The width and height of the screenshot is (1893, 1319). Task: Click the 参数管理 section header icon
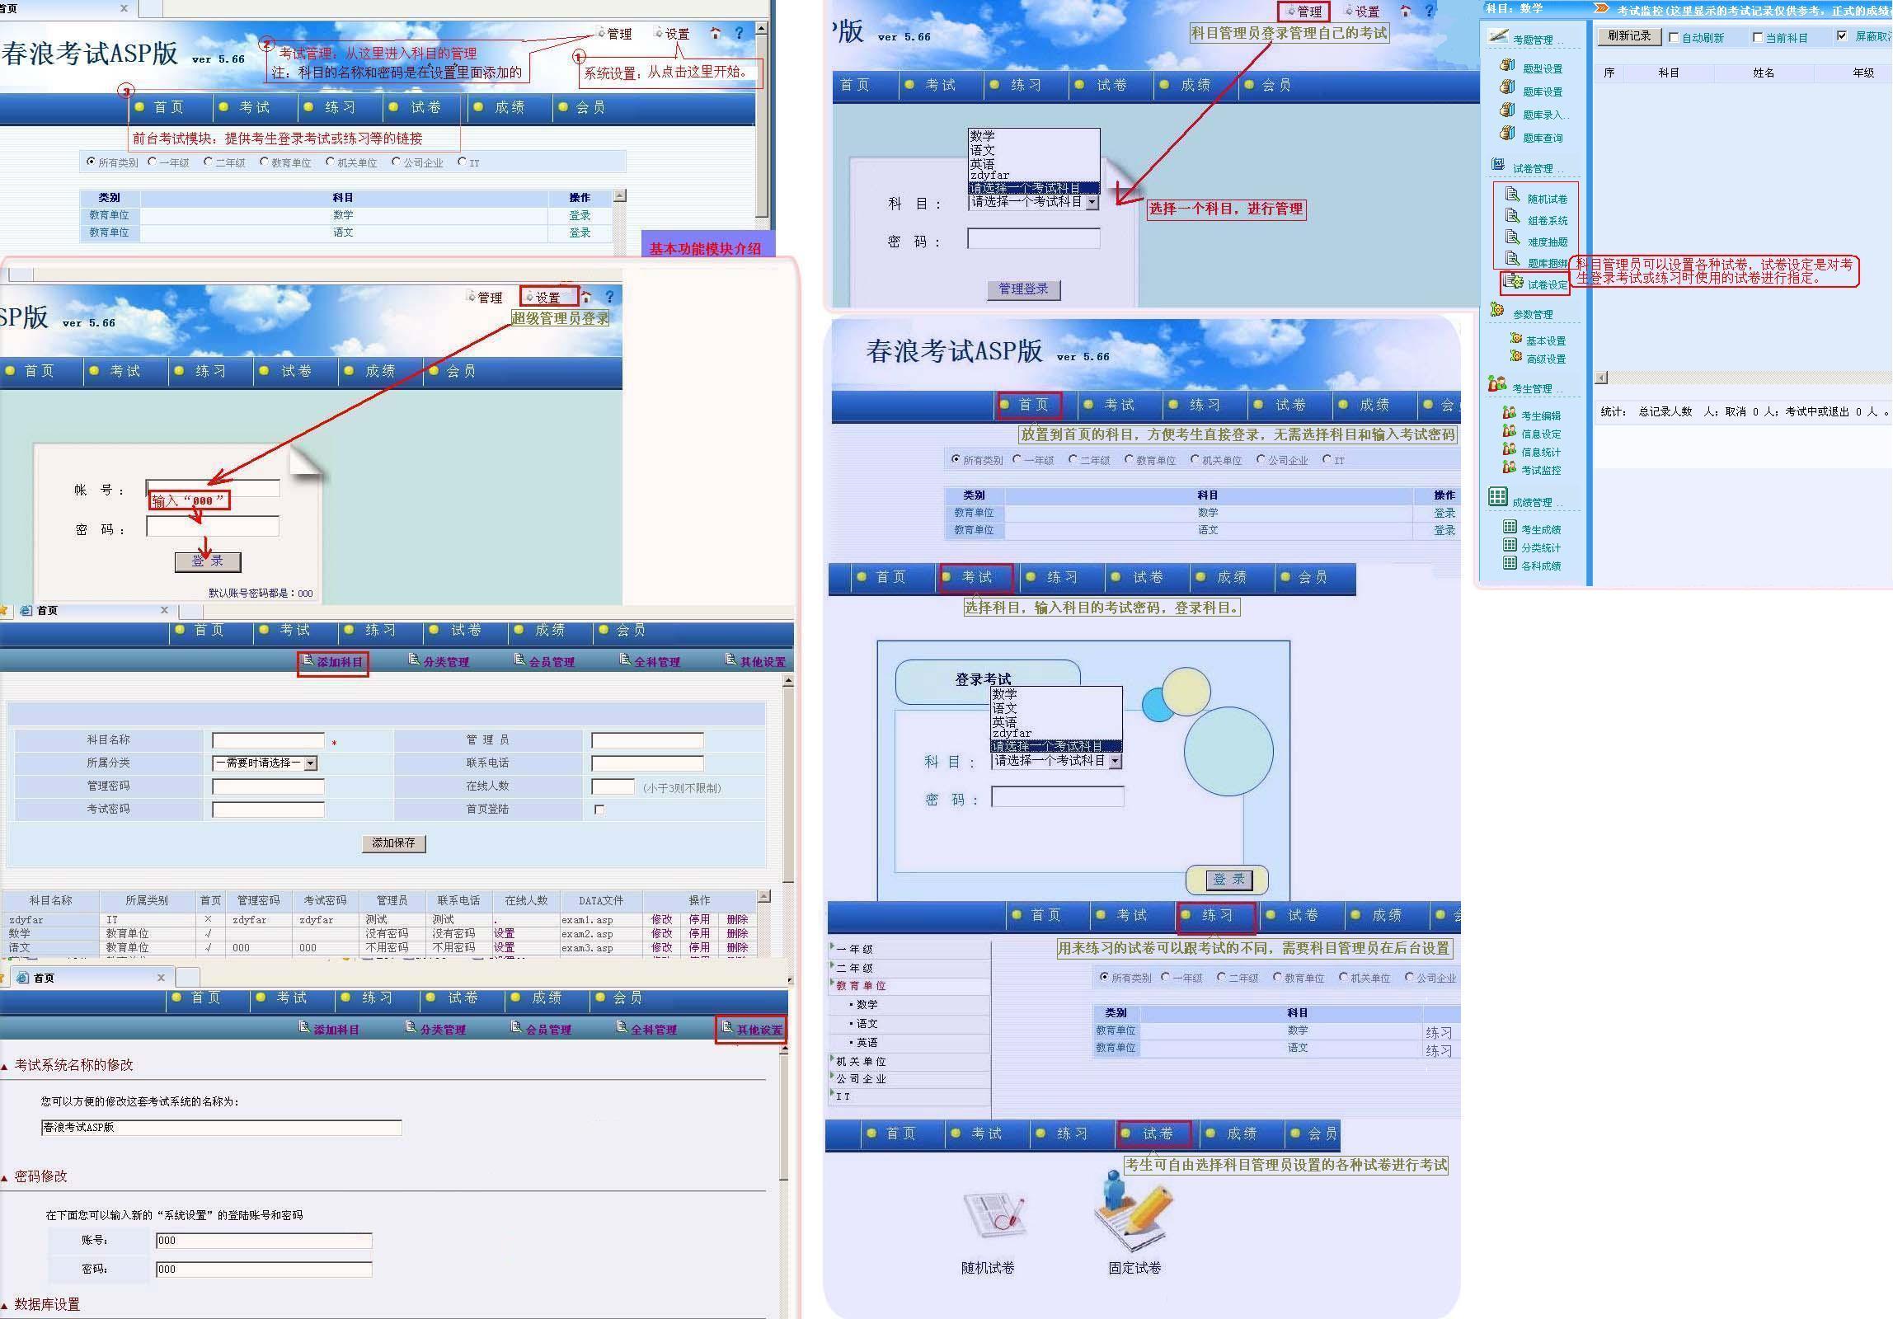tap(1497, 311)
